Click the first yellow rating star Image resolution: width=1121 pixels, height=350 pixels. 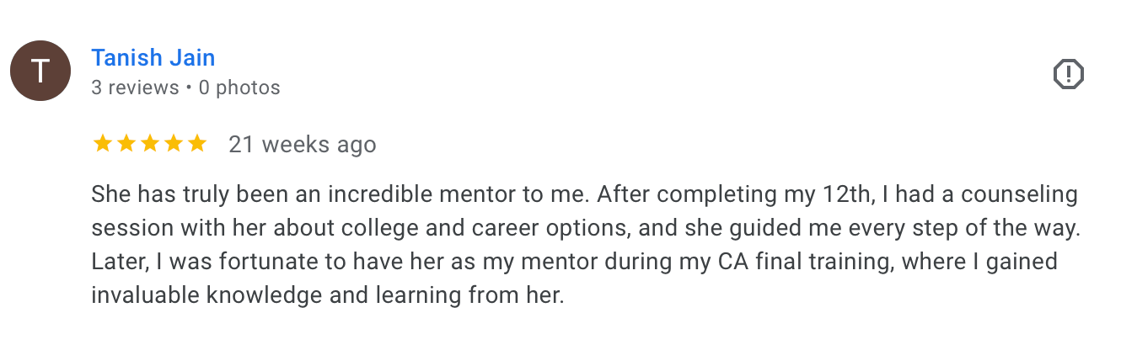[103, 144]
